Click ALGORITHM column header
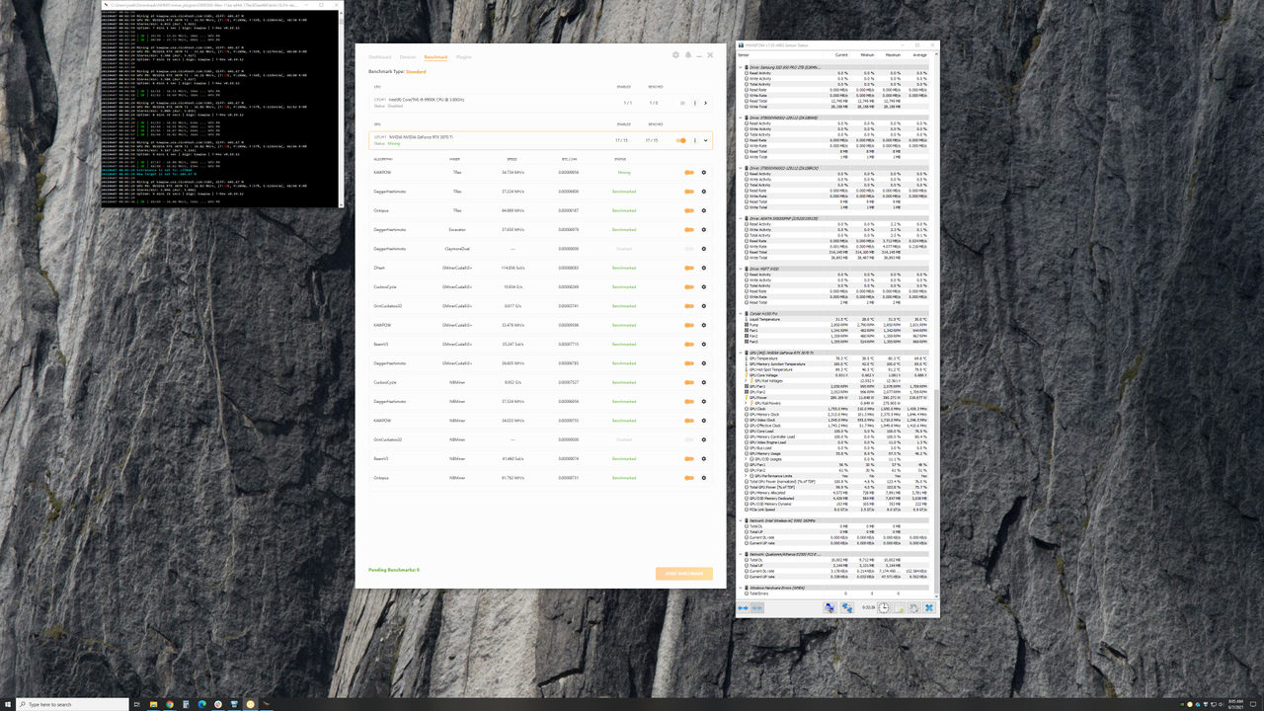The height and width of the screenshot is (711, 1264). (x=383, y=158)
